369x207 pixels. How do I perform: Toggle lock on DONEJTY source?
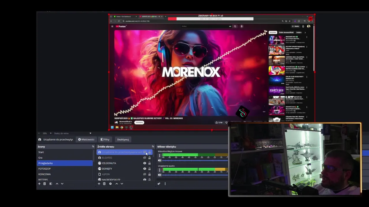149,168
